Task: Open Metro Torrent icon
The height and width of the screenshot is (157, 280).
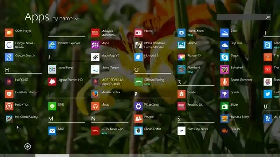Action: (95, 70)
